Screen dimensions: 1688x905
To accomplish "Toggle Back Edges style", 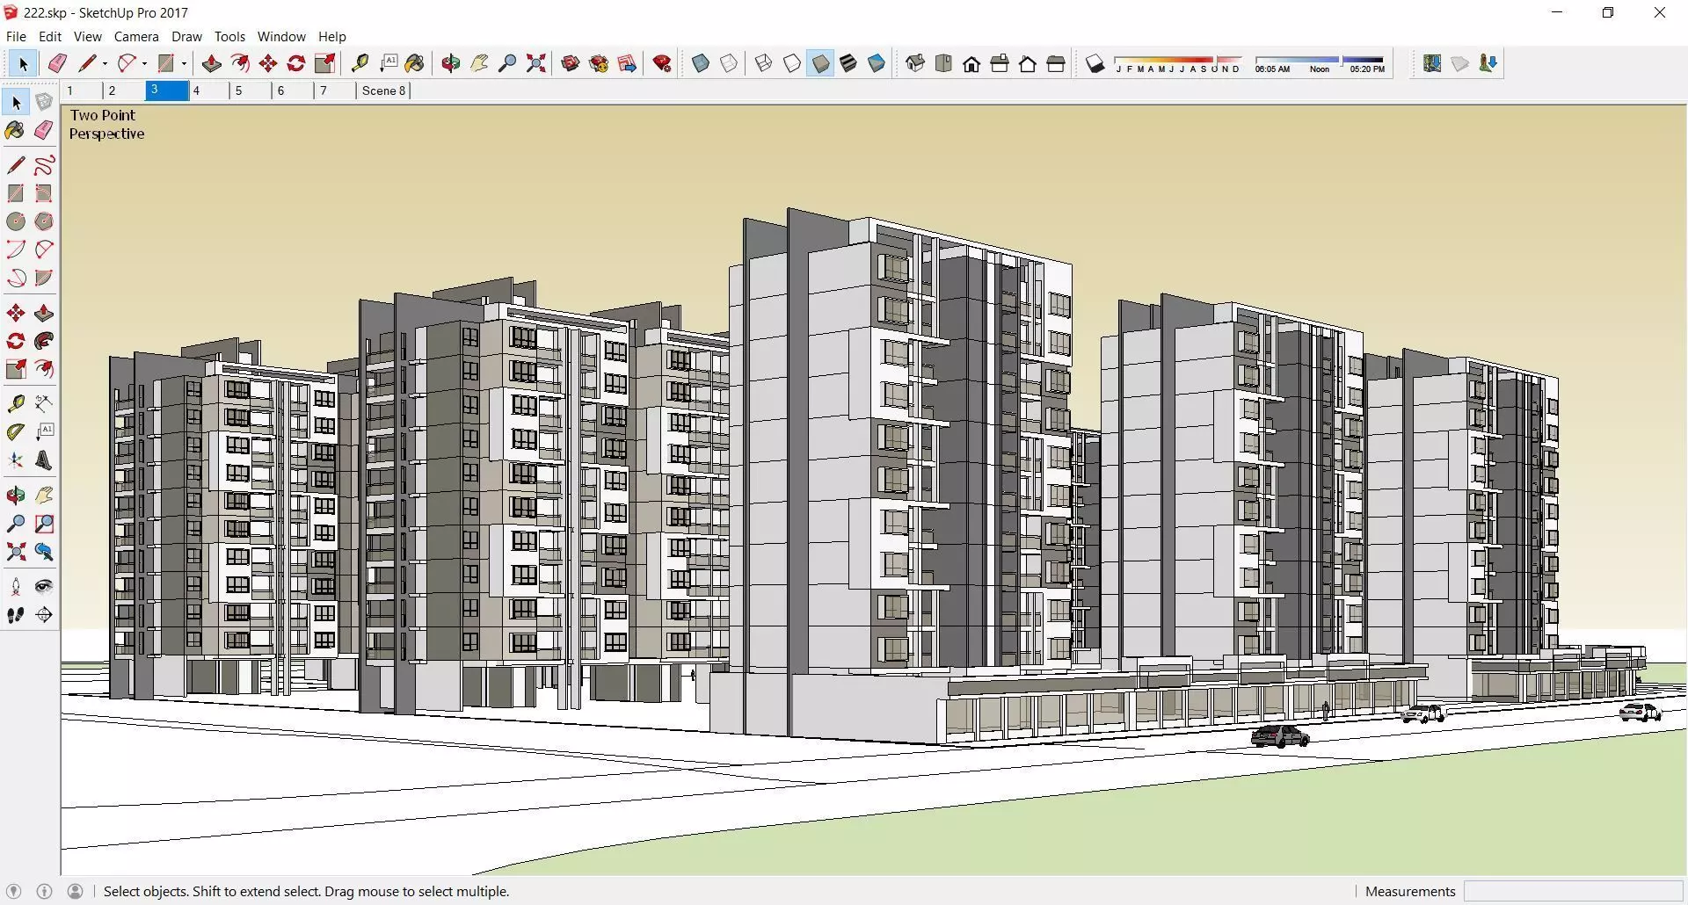I will [729, 63].
